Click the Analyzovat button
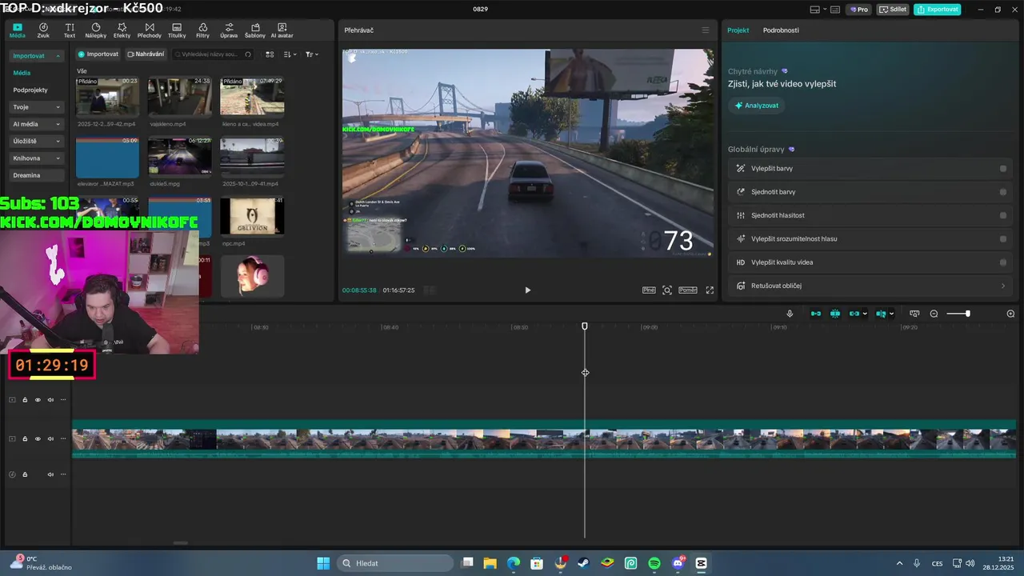The width and height of the screenshot is (1024, 576). coord(756,106)
